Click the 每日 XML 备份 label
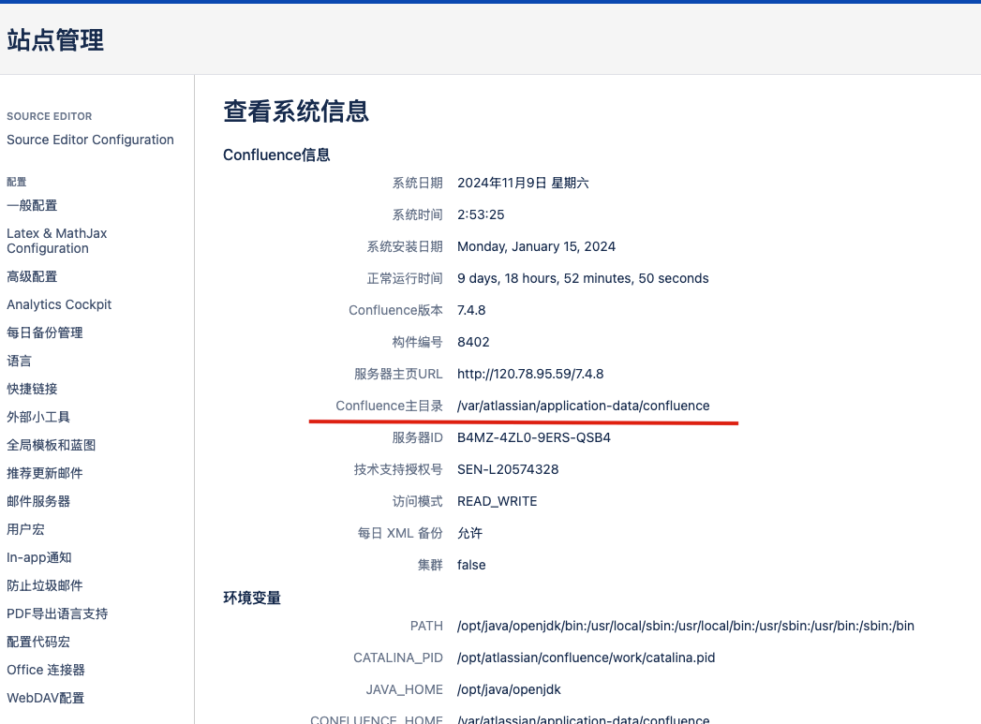The width and height of the screenshot is (981, 724). point(400,534)
